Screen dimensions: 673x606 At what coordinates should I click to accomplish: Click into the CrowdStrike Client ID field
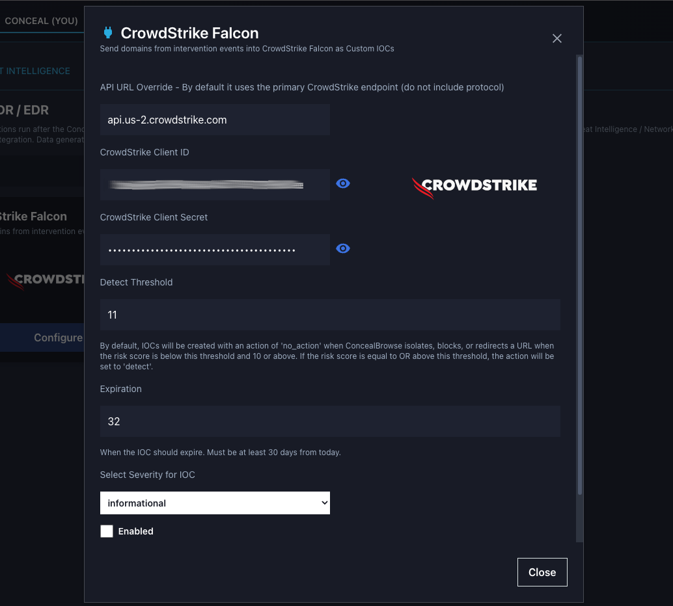[215, 185]
